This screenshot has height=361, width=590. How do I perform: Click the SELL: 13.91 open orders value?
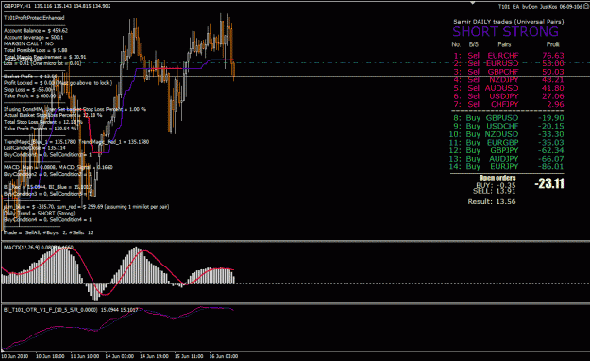coord(494,191)
